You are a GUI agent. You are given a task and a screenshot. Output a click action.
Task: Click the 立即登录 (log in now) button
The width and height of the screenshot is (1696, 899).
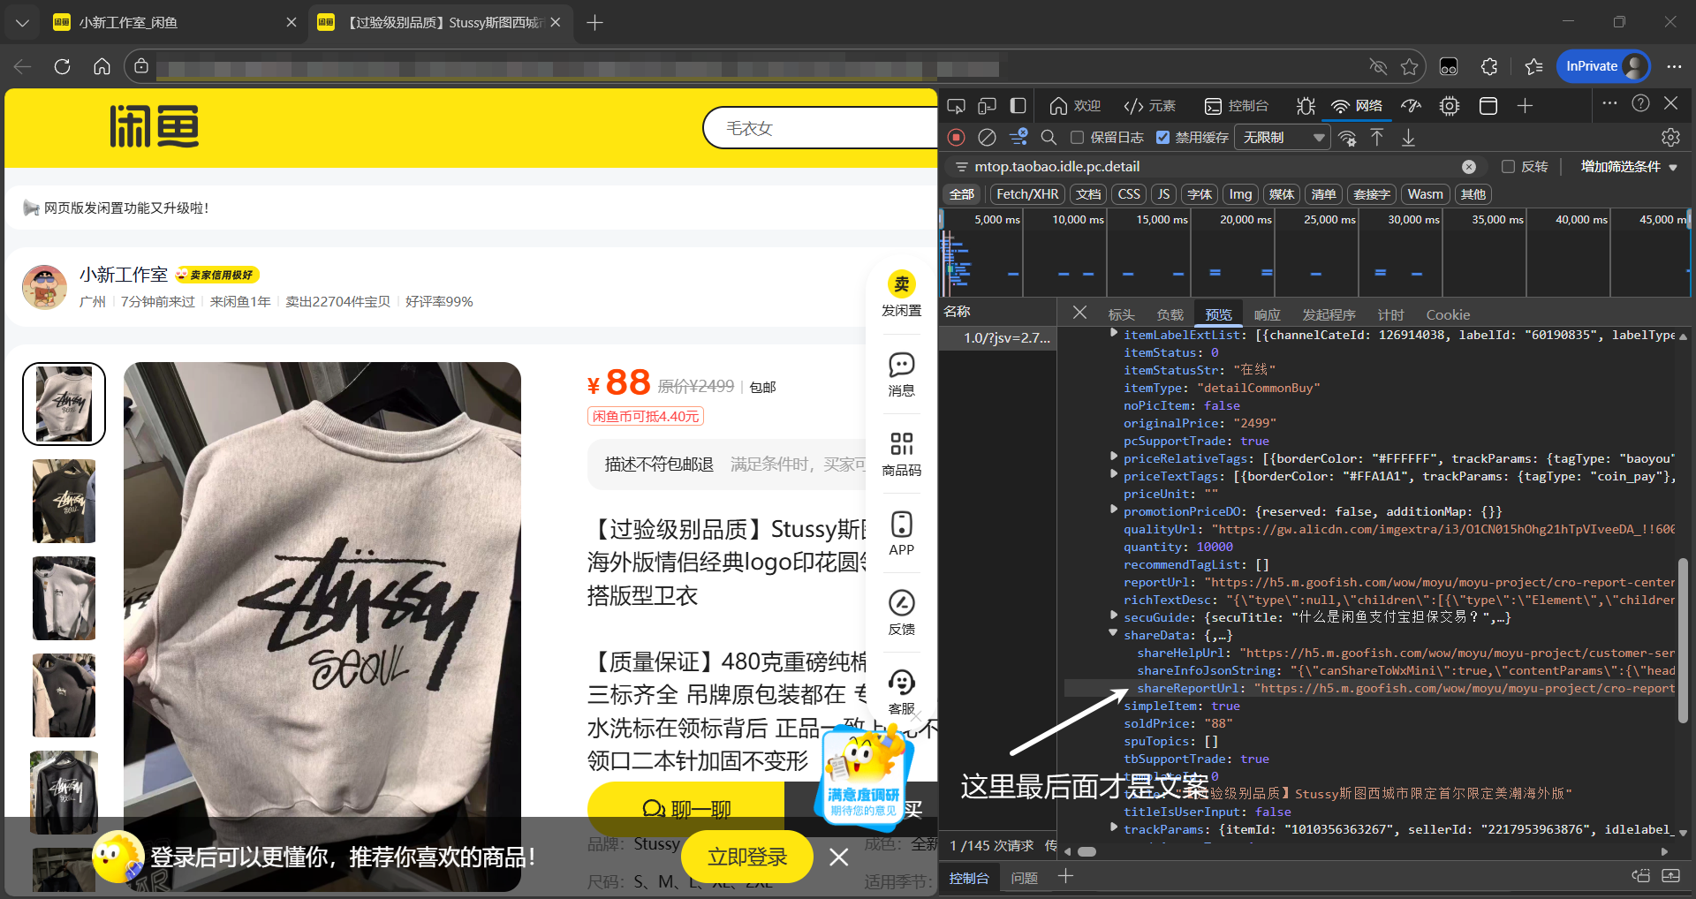click(x=746, y=856)
